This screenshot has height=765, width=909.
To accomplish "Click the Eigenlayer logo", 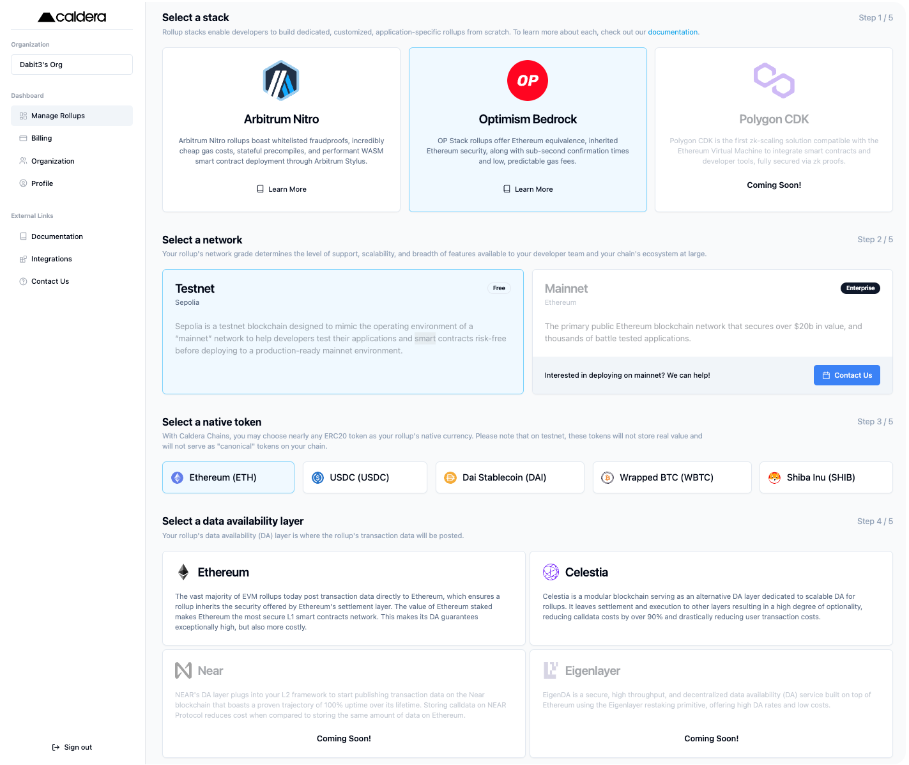I will point(551,670).
